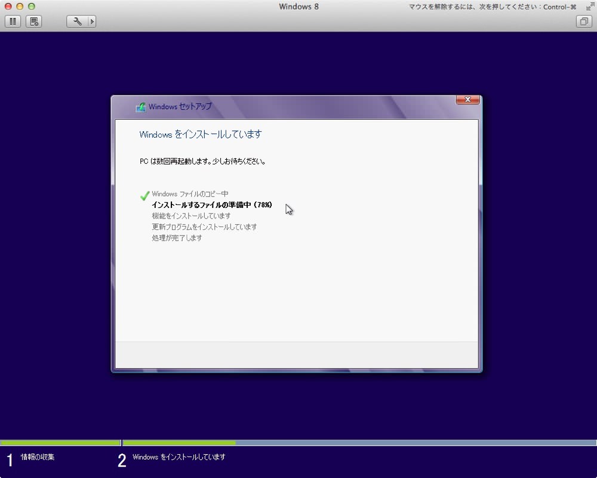Enter full screen via top-right arrows
The image size is (597, 478).
(590, 7)
